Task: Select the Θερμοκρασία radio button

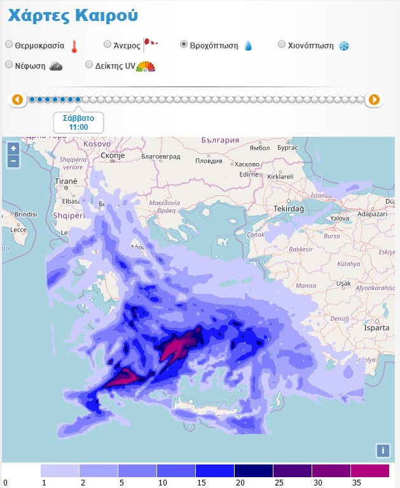Action: 9,44
